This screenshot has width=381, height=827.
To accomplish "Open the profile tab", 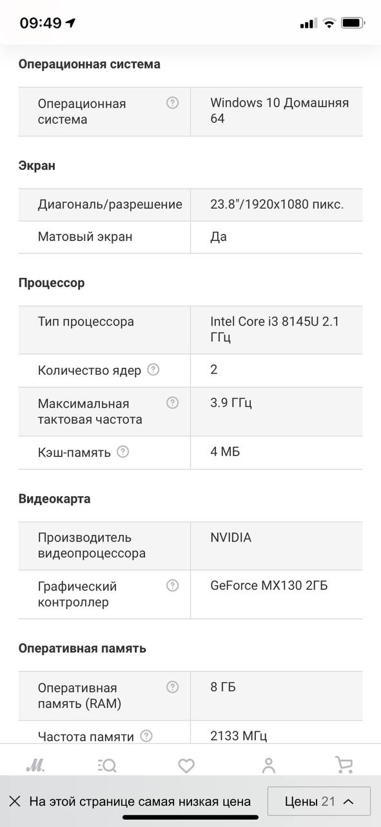I will pos(269,766).
